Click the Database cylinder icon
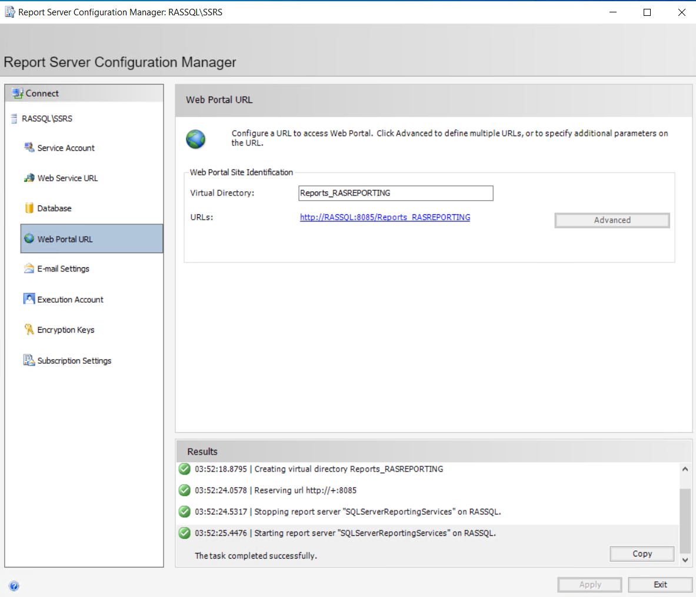 (x=29, y=208)
